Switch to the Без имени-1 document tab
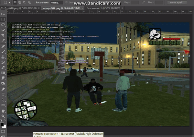The width and height of the screenshot is (194, 137). coord(103,8)
